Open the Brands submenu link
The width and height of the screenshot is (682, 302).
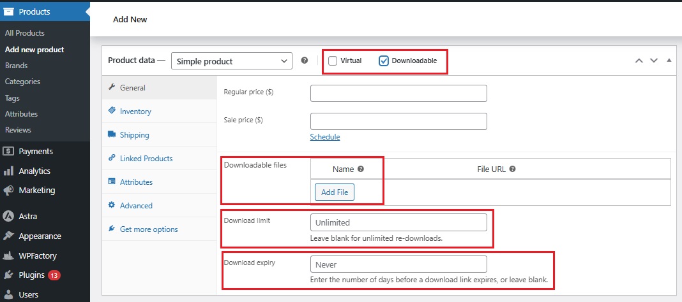(16, 66)
